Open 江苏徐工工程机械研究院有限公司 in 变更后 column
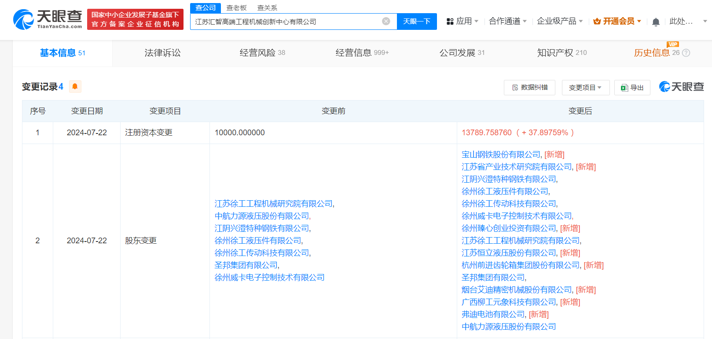The height and width of the screenshot is (339, 712). tap(521, 241)
